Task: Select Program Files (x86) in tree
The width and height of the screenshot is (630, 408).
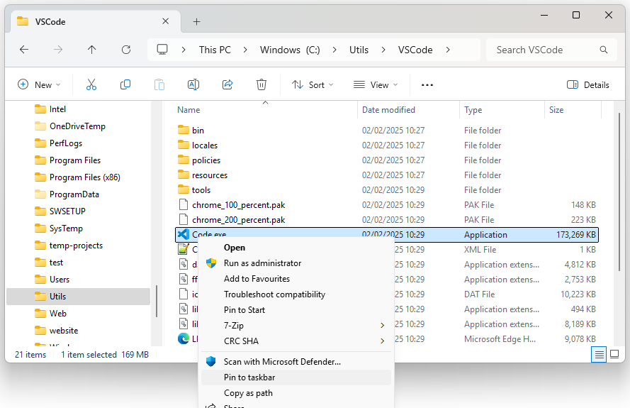Action: click(x=79, y=177)
